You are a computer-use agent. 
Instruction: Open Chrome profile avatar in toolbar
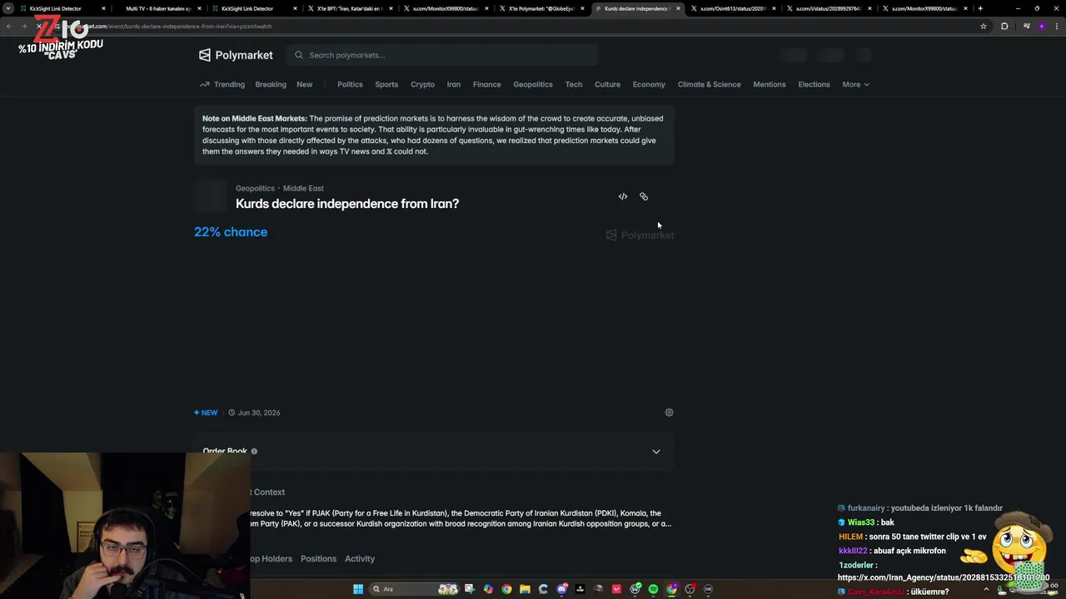point(1042,26)
